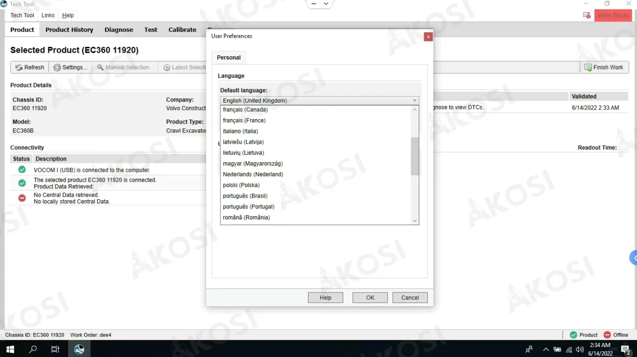Click the Finish Work button
The image size is (637, 357).
604,67
